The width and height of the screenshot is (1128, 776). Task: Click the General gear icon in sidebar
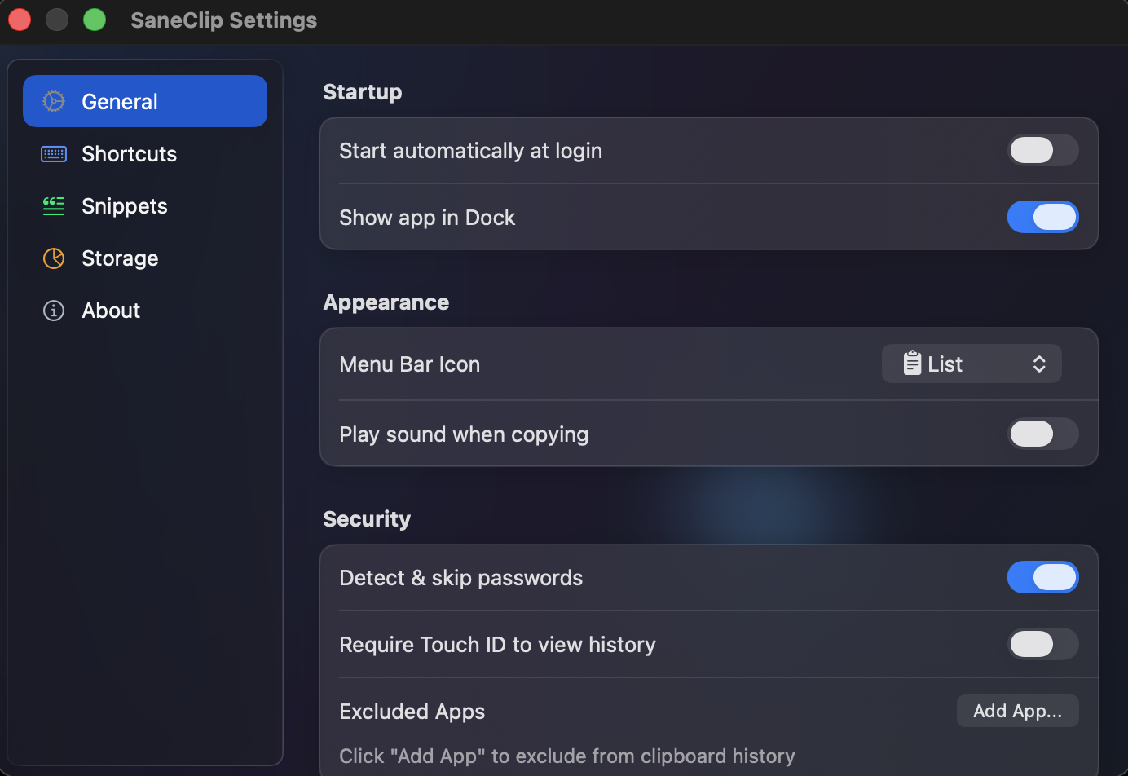coord(54,101)
